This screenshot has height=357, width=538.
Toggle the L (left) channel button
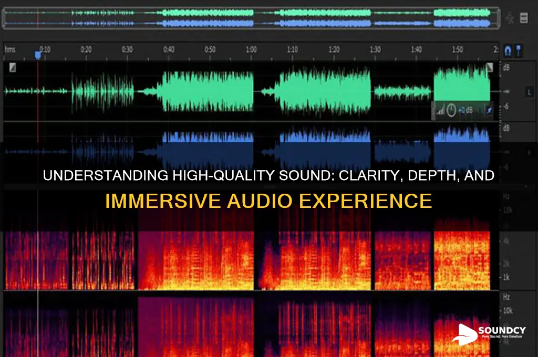point(529,92)
